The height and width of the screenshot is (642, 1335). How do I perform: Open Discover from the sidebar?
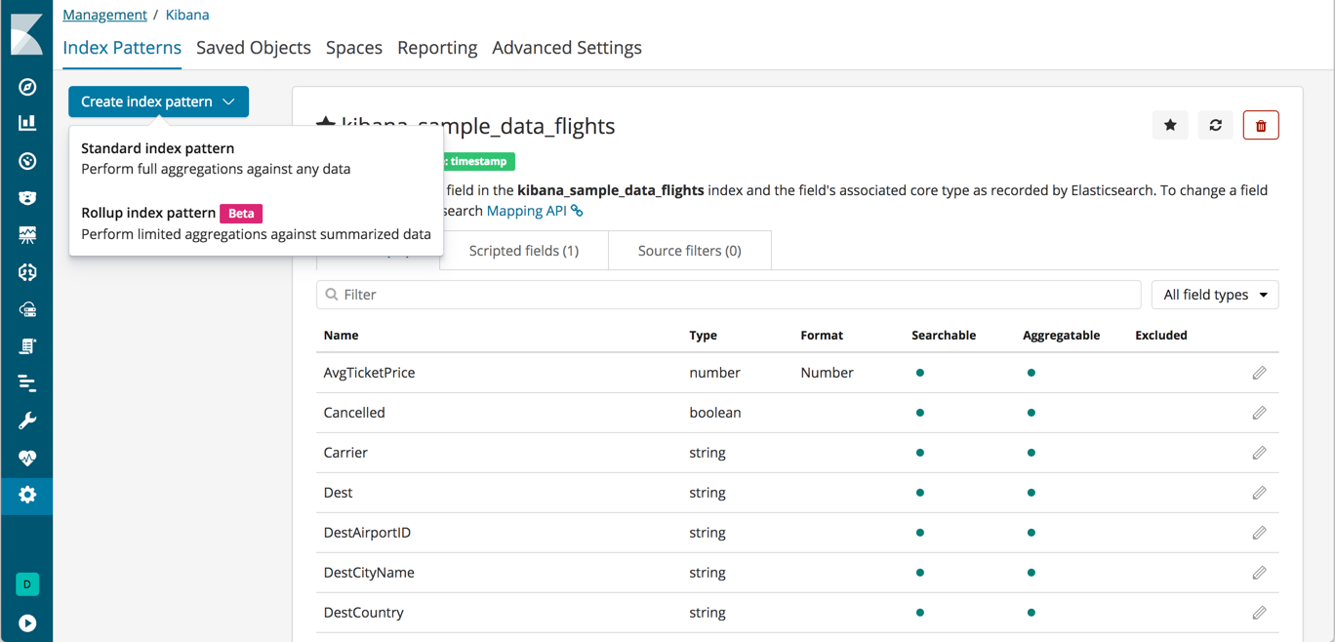(26, 87)
